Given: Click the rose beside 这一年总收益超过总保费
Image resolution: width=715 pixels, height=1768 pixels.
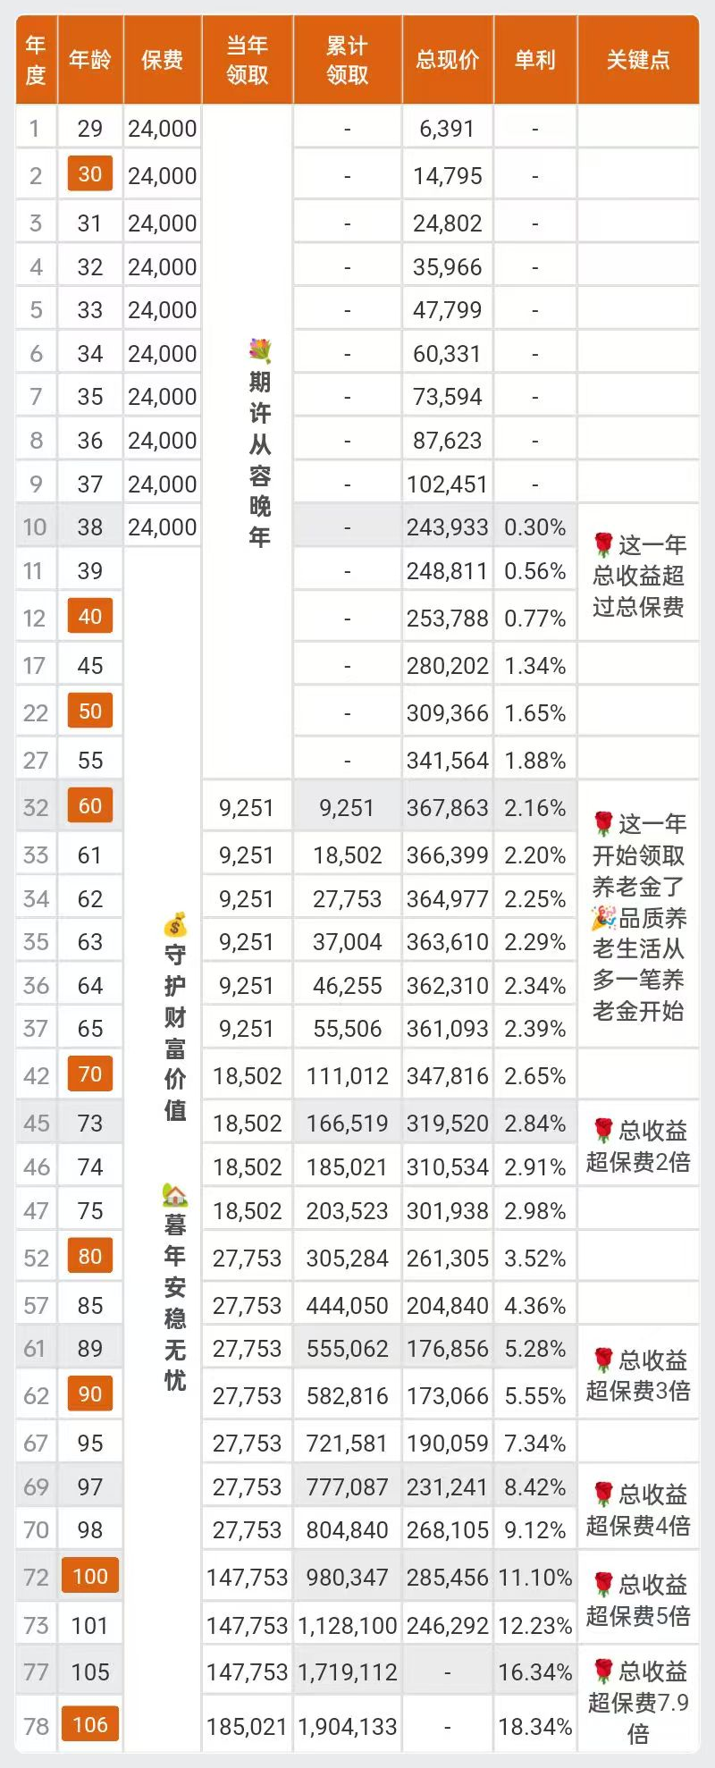Looking at the screenshot, I should pyautogui.click(x=604, y=544).
